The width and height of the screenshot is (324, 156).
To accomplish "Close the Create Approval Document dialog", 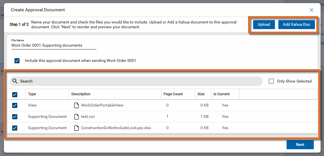I will coord(312,10).
